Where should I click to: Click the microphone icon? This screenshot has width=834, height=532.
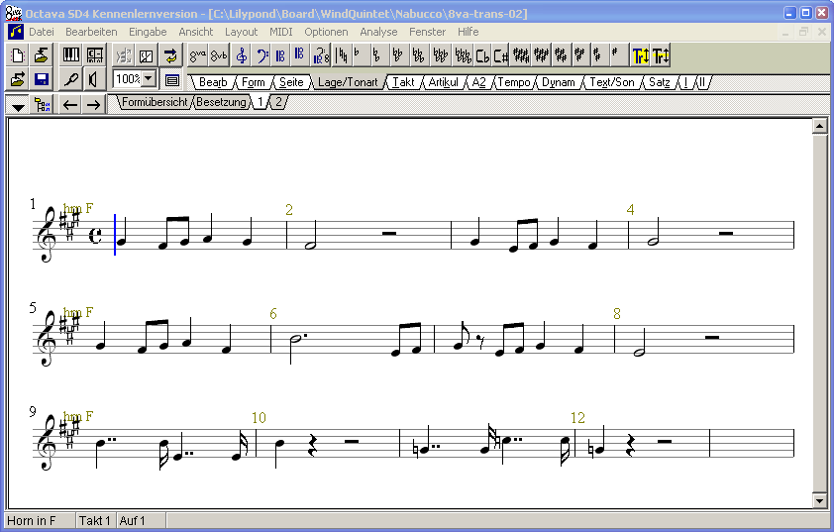70,80
